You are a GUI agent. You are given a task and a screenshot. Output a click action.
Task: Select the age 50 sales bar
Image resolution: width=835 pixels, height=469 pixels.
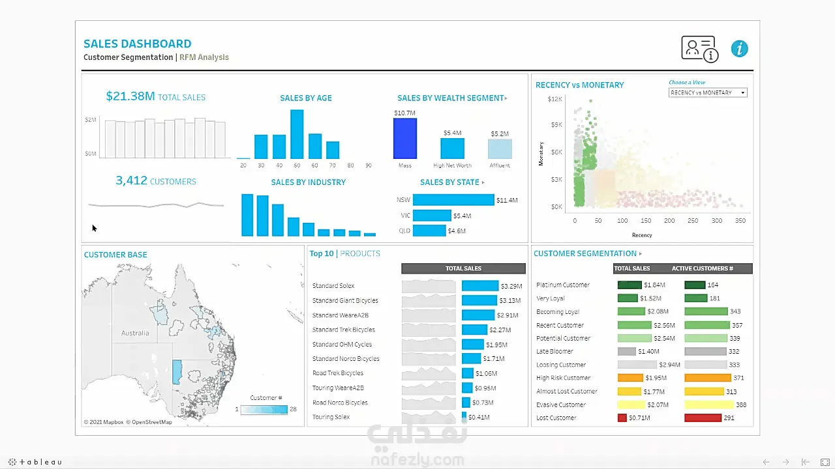297,134
